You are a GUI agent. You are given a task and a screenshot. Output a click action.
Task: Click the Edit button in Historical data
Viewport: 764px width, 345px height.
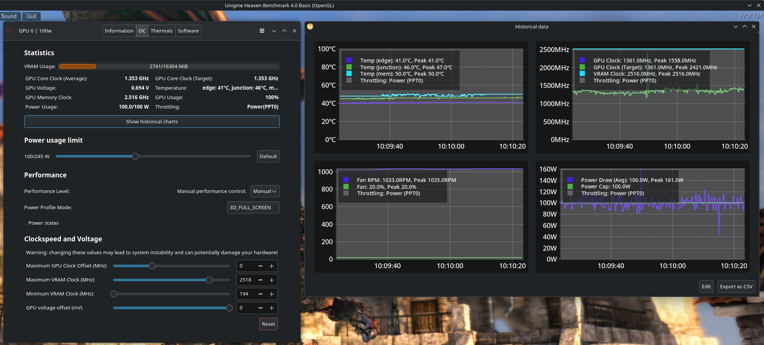click(706, 287)
